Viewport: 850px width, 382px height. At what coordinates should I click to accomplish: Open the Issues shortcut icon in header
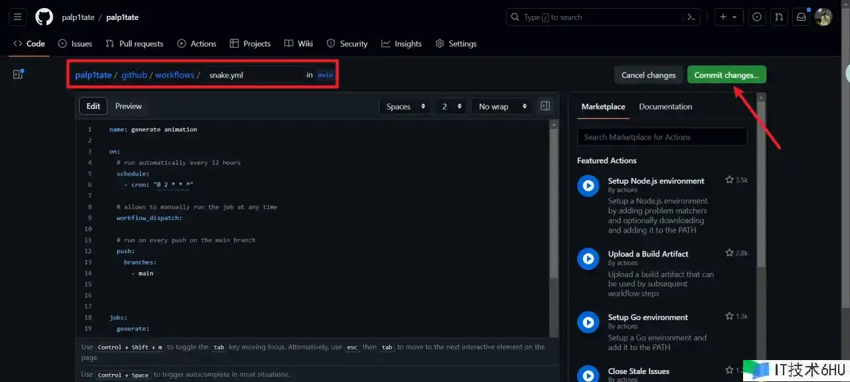coord(757,17)
